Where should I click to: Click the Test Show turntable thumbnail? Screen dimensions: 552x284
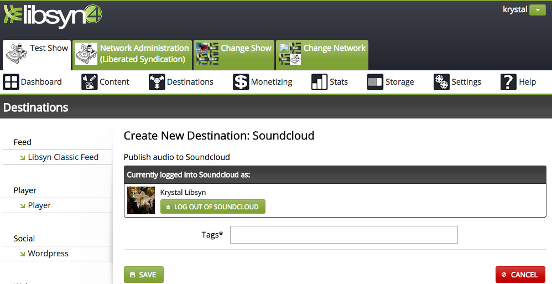(x=17, y=53)
